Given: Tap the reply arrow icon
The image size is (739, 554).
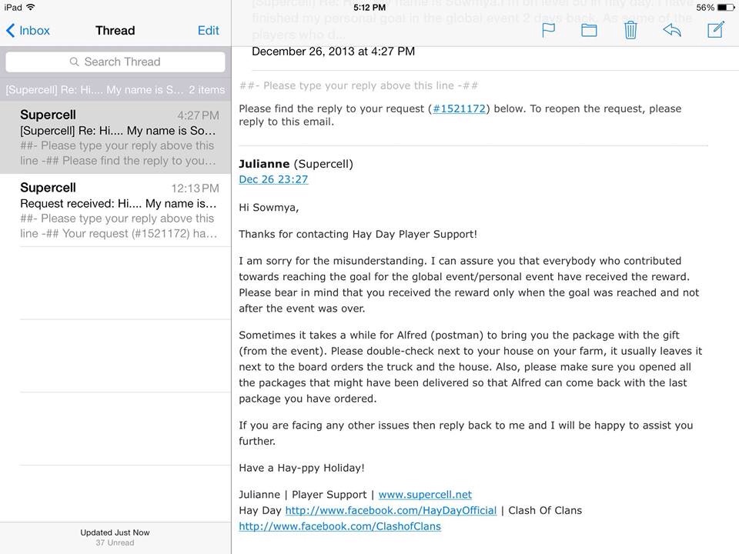Looking at the screenshot, I should click(672, 30).
